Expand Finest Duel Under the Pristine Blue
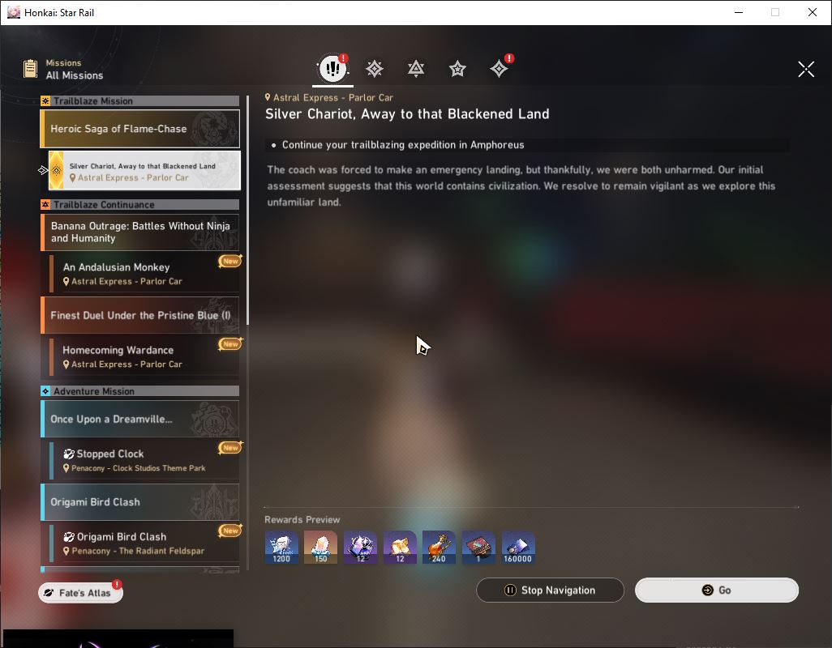This screenshot has width=832, height=648. pos(140,315)
